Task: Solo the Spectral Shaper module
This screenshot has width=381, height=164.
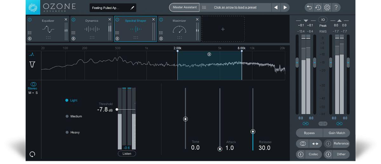Action: [117, 38]
